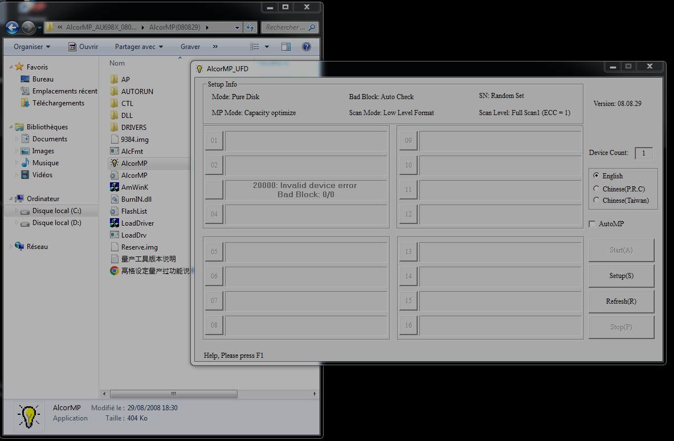The image size is (674, 441).
Task: Click Graver in the Explorer toolbar
Action: click(x=190, y=46)
